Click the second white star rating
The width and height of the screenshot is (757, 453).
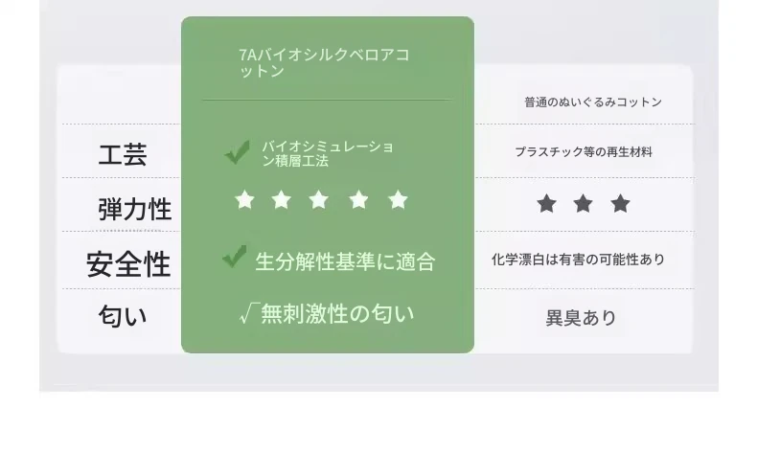(x=282, y=200)
